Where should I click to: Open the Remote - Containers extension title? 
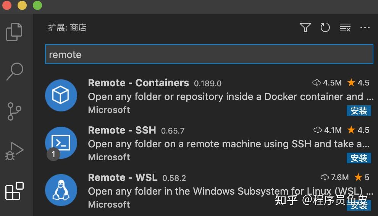138,83
